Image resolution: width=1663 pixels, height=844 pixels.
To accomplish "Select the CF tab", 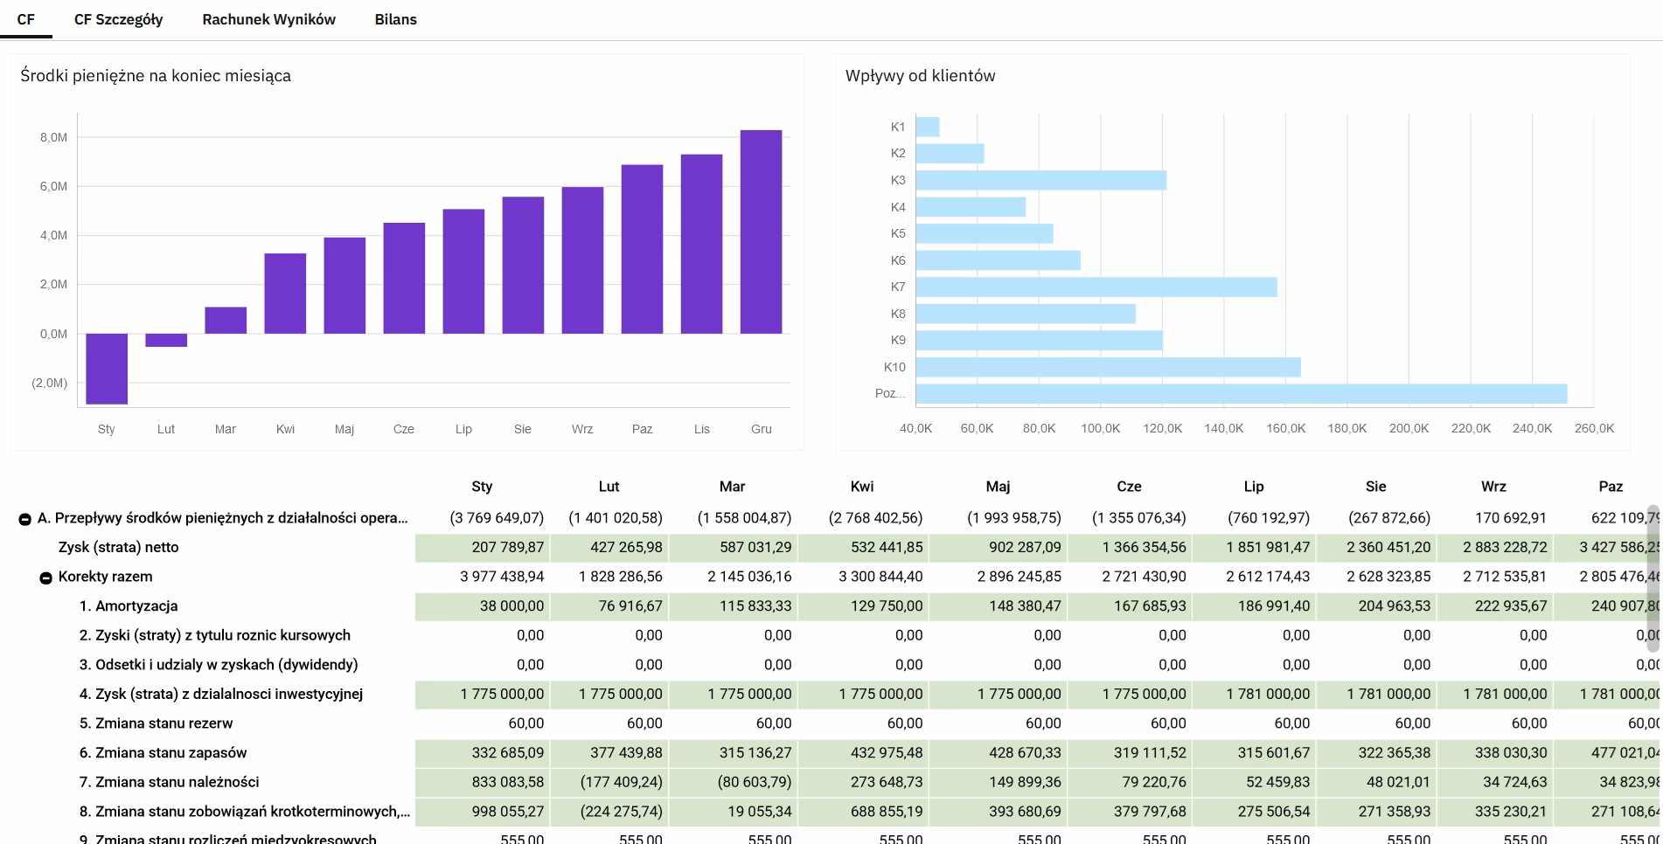I will click(x=25, y=19).
